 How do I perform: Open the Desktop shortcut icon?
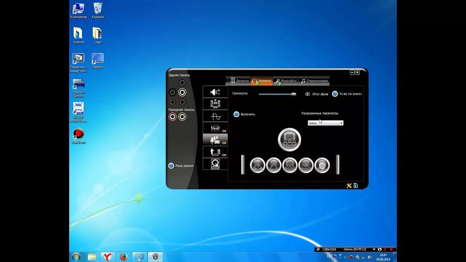pyautogui.click(x=98, y=61)
